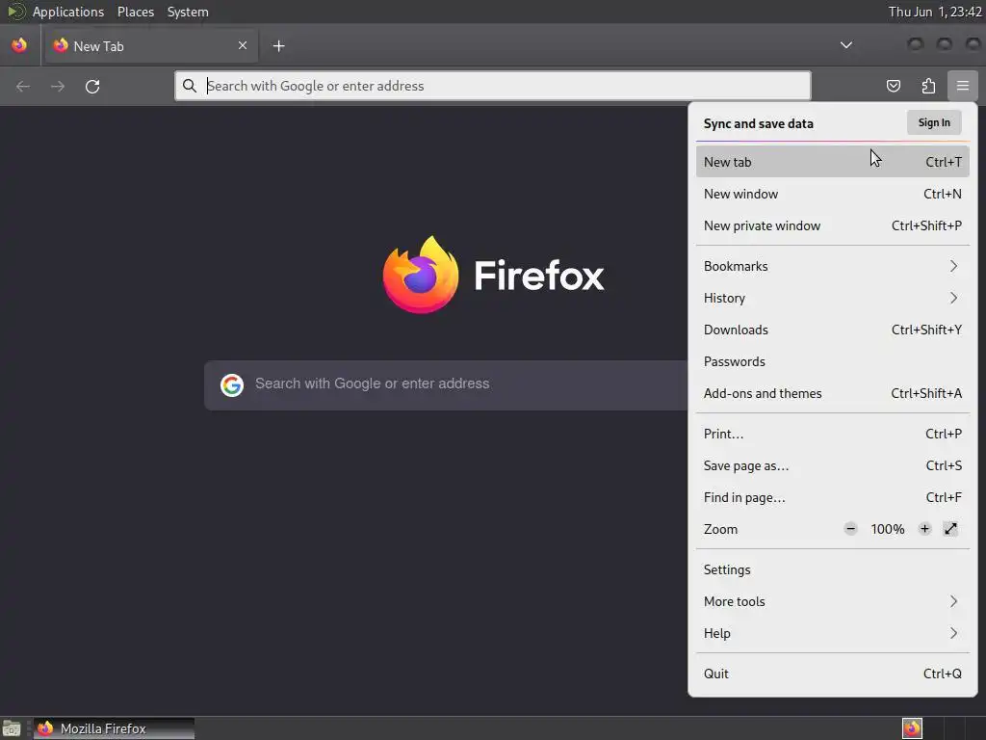Click the Sign In button
Screen dimensions: 986x740
[934, 122]
